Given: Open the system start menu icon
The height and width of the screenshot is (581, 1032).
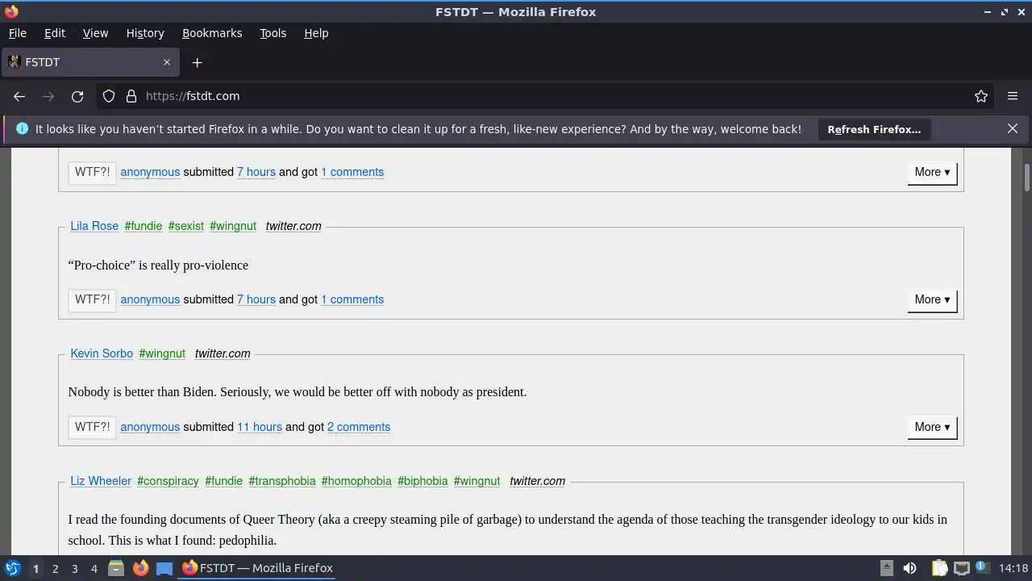Looking at the screenshot, I should (12, 568).
